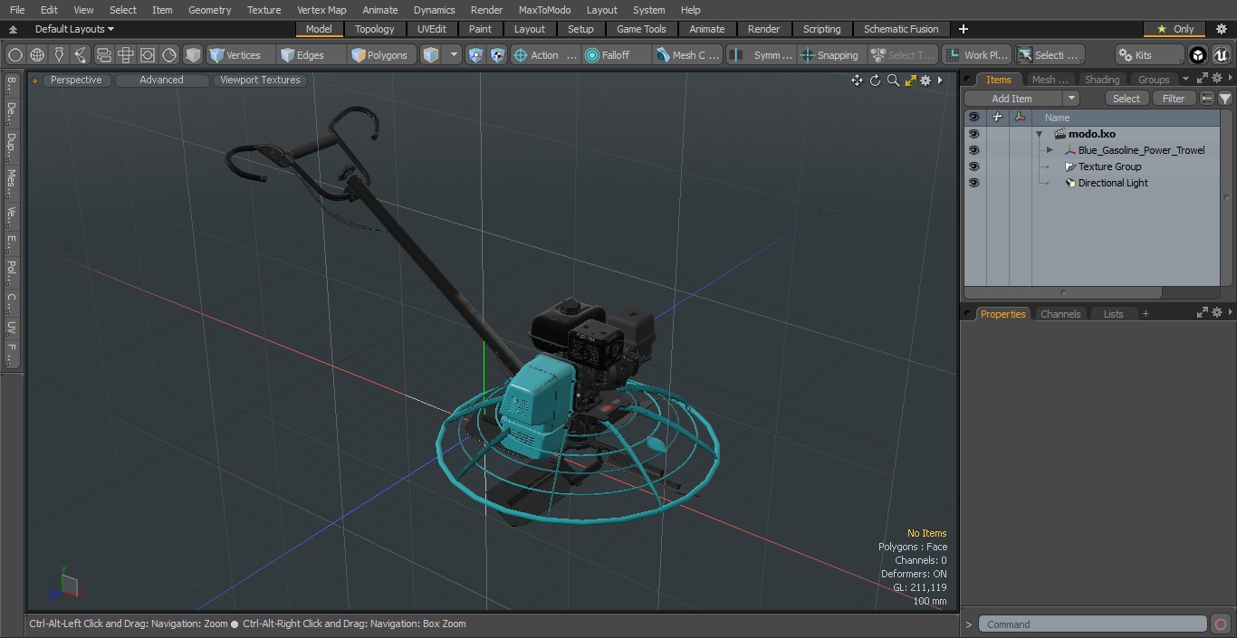Click the cross-shaped unwrap icon in toolbar
1237x638 pixels.
coord(126,55)
